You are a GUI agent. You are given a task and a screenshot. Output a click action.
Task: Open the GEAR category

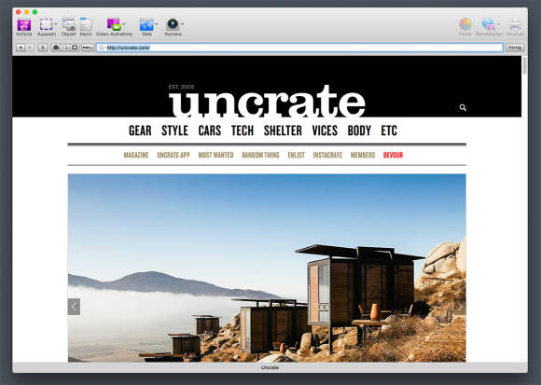point(140,131)
